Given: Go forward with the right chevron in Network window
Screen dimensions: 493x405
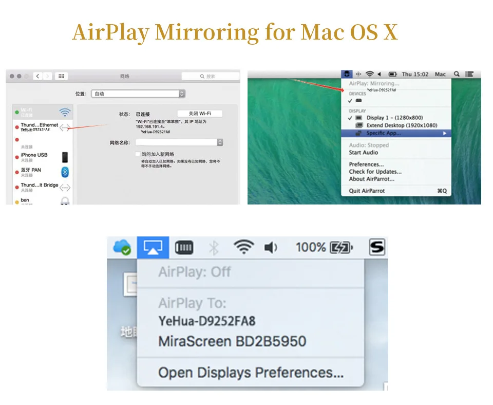Looking at the screenshot, I should [47, 76].
